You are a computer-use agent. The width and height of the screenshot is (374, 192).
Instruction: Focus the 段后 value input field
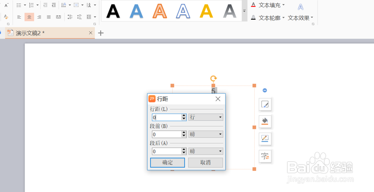167,151
